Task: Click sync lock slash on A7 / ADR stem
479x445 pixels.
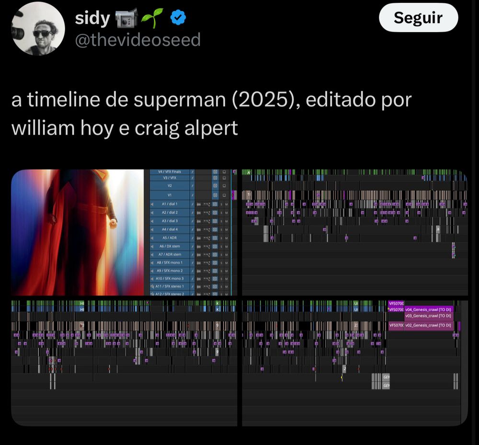Action: click(x=193, y=255)
